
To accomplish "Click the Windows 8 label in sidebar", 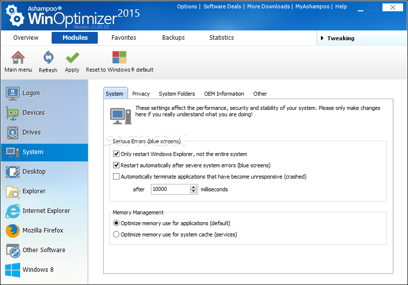I will (38, 269).
